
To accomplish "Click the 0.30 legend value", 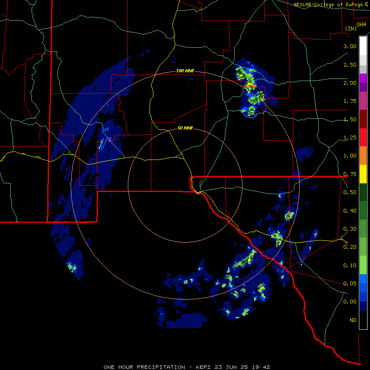I will pos(350,229).
